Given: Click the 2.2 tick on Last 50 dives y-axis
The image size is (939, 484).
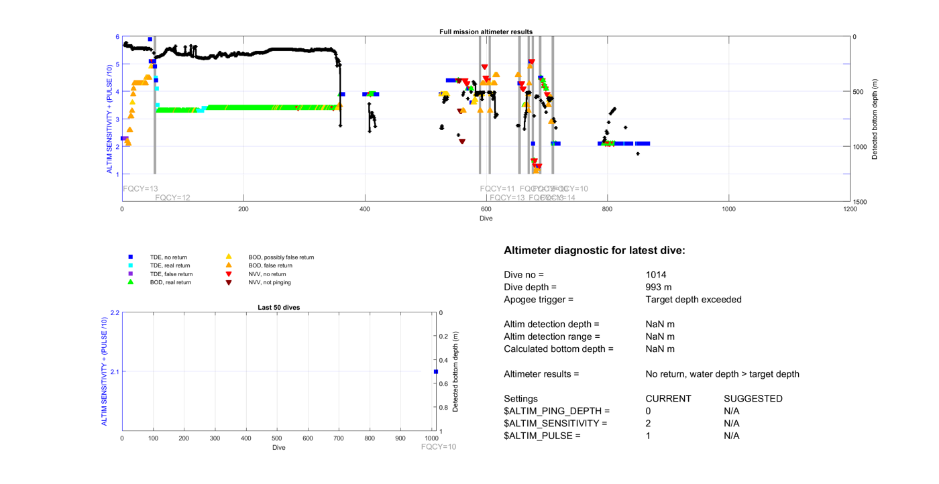Looking at the screenshot, I should tap(115, 313).
